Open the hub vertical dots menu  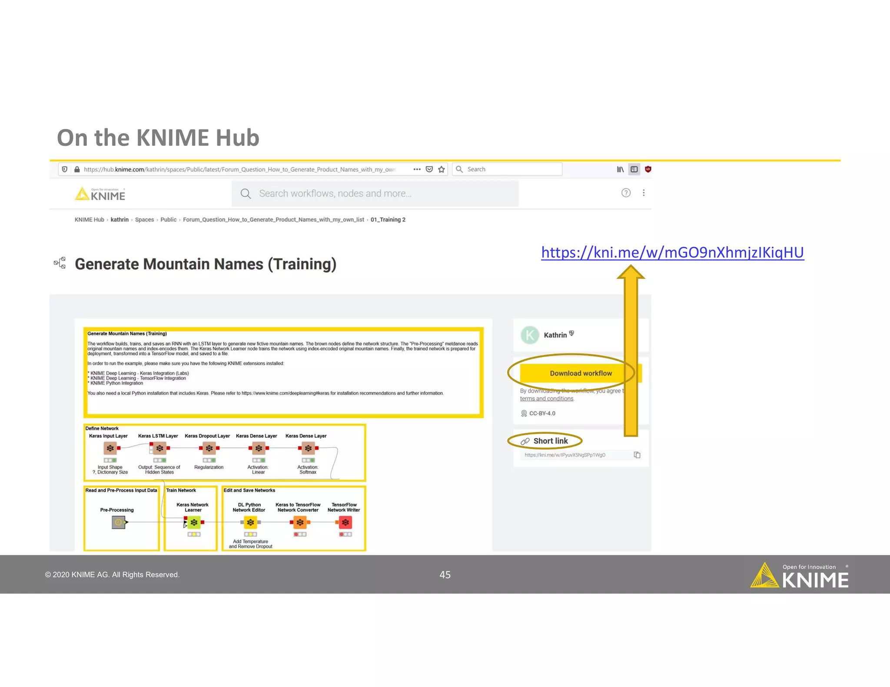pos(644,193)
